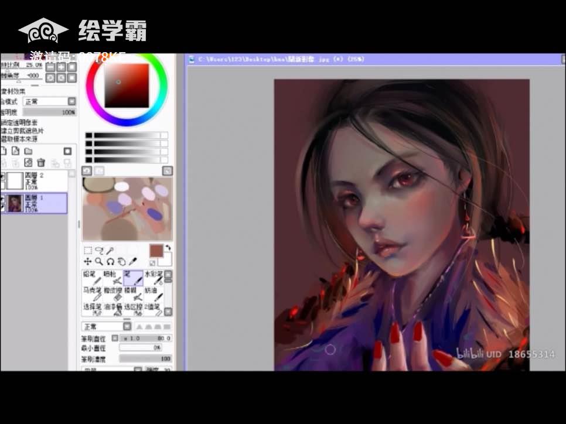Click the zoom out minus button
566x424 pixels.
50,67
